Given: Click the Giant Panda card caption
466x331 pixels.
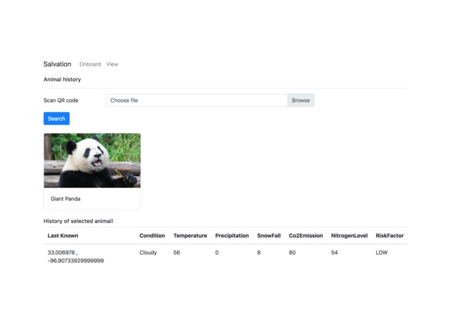Looking at the screenshot, I should click(x=66, y=198).
